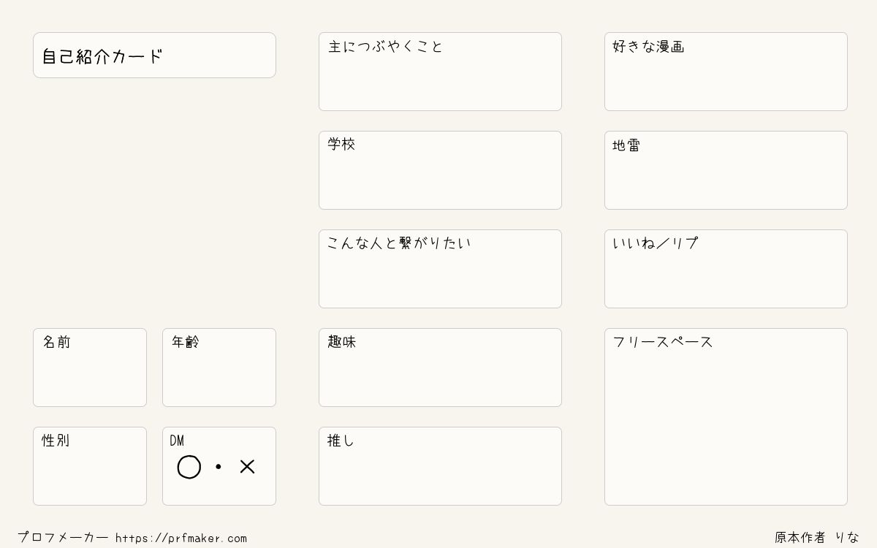Click the フリースペース free space box
The image size is (877, 548).
(x=726, y=416)
